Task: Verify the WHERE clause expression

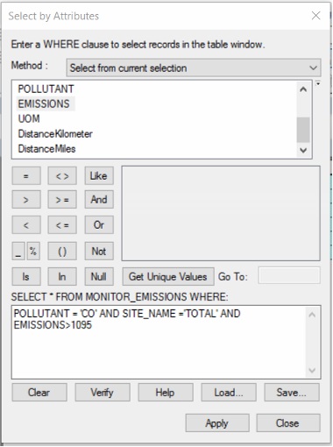Action: [x=103, y=393]
